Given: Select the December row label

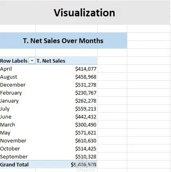Looking at the screenshot, I should point(13,85).
